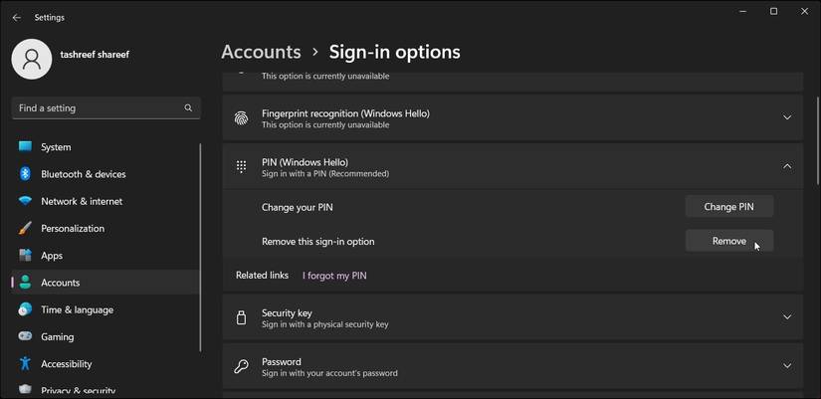
Task: Click the back arrow icon in Settings
Action: tap(16, 18)
